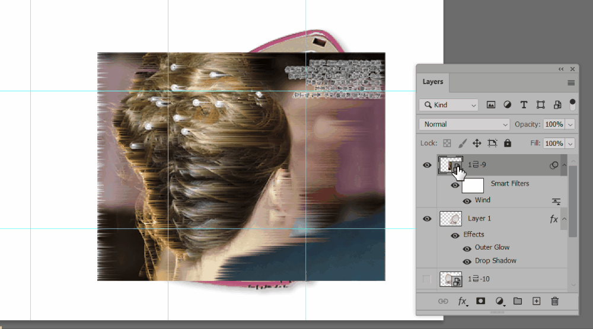Click the Smart Filters label
593x329 pixels.
[x=510, y=183]
